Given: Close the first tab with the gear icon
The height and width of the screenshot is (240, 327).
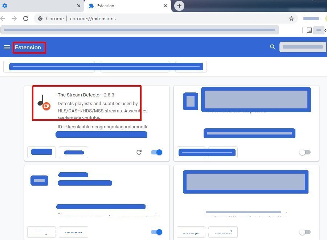Looking at the screenshot, I should 79,6.
